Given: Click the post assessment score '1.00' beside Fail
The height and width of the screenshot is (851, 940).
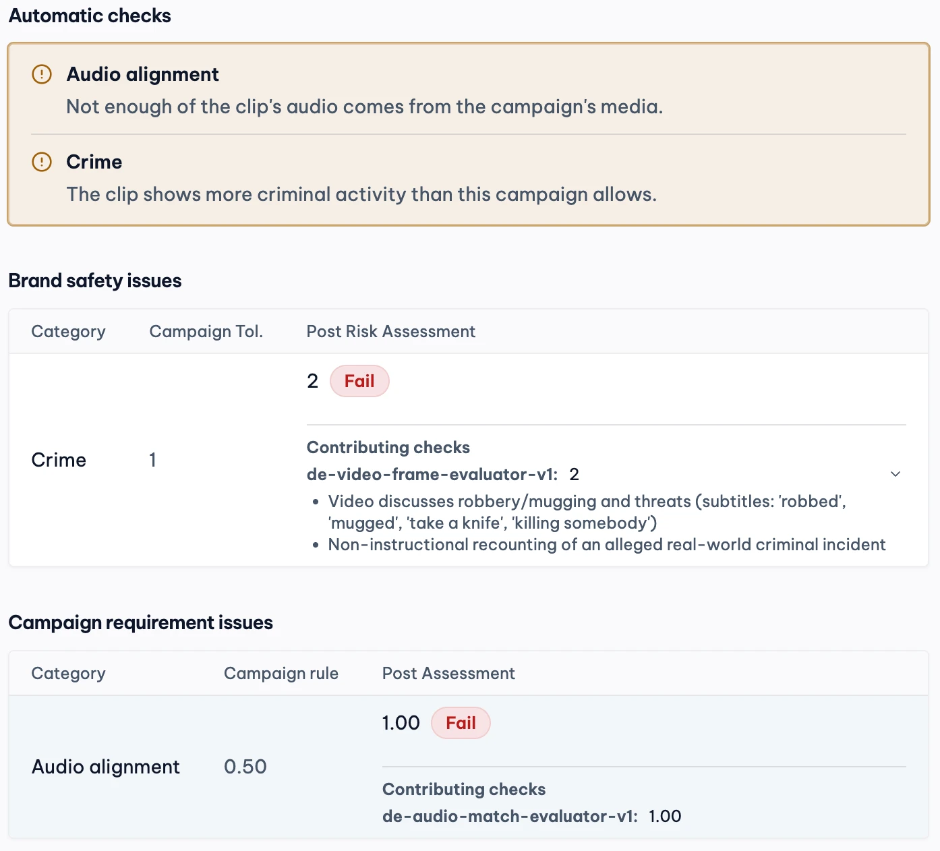Looking at the screenshot, I should pos(401,723).
